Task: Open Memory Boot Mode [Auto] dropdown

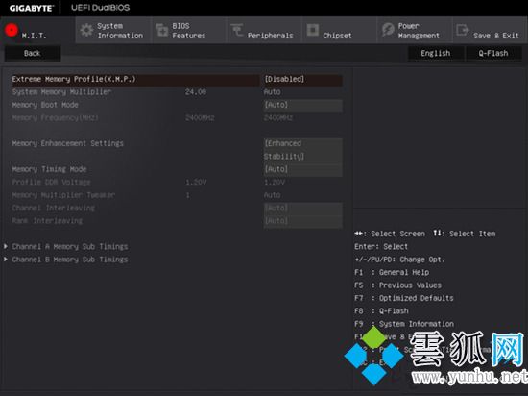Action: 303,105
